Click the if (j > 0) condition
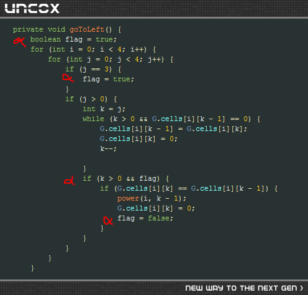Screen dimensions: 308x295 click(x=86, y=99)
